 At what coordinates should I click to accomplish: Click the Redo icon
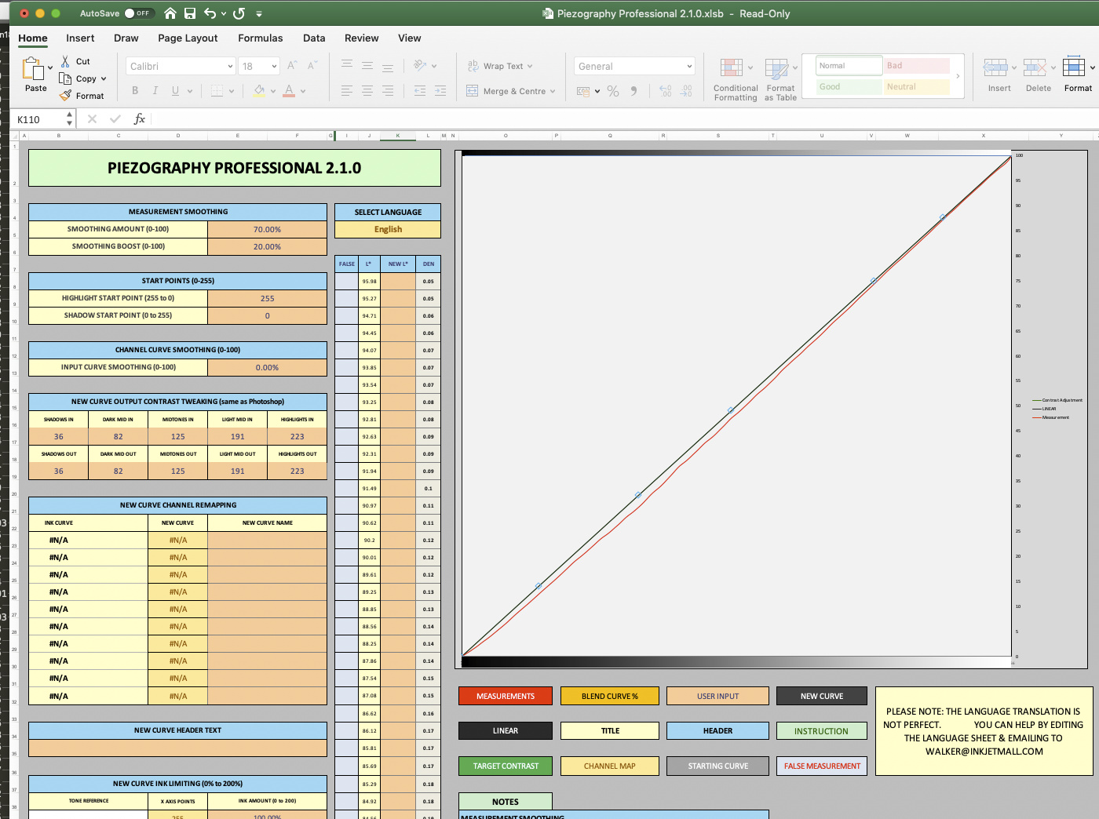239,13
